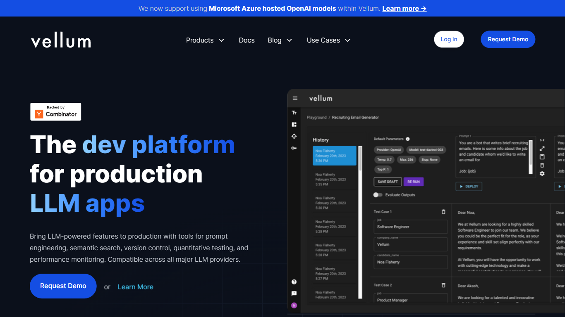The height and width of the screenshot is (317, 565).
Task: Click the vellum app preview screenshot
Action: coord(426,202)
